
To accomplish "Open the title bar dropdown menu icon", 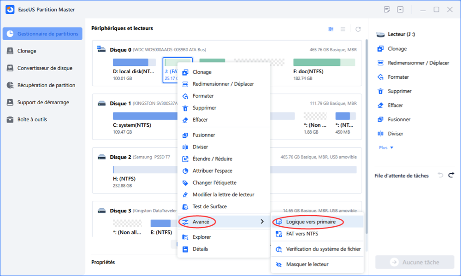I will coord(400,10).
